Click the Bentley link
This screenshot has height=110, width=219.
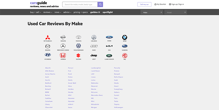click(48, 86)
